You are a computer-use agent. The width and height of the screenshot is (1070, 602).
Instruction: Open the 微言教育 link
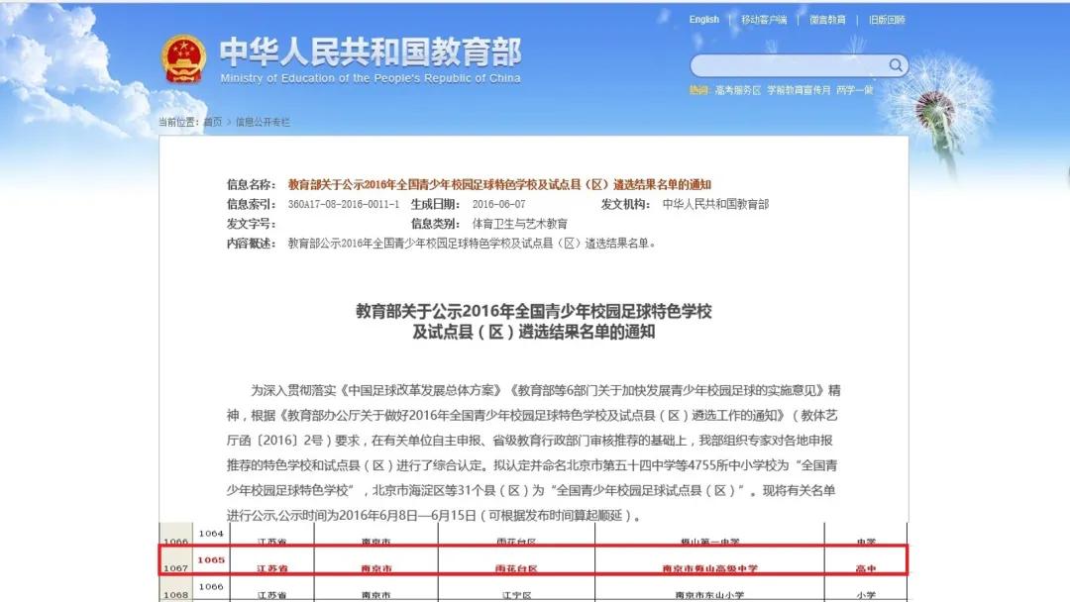828,19
